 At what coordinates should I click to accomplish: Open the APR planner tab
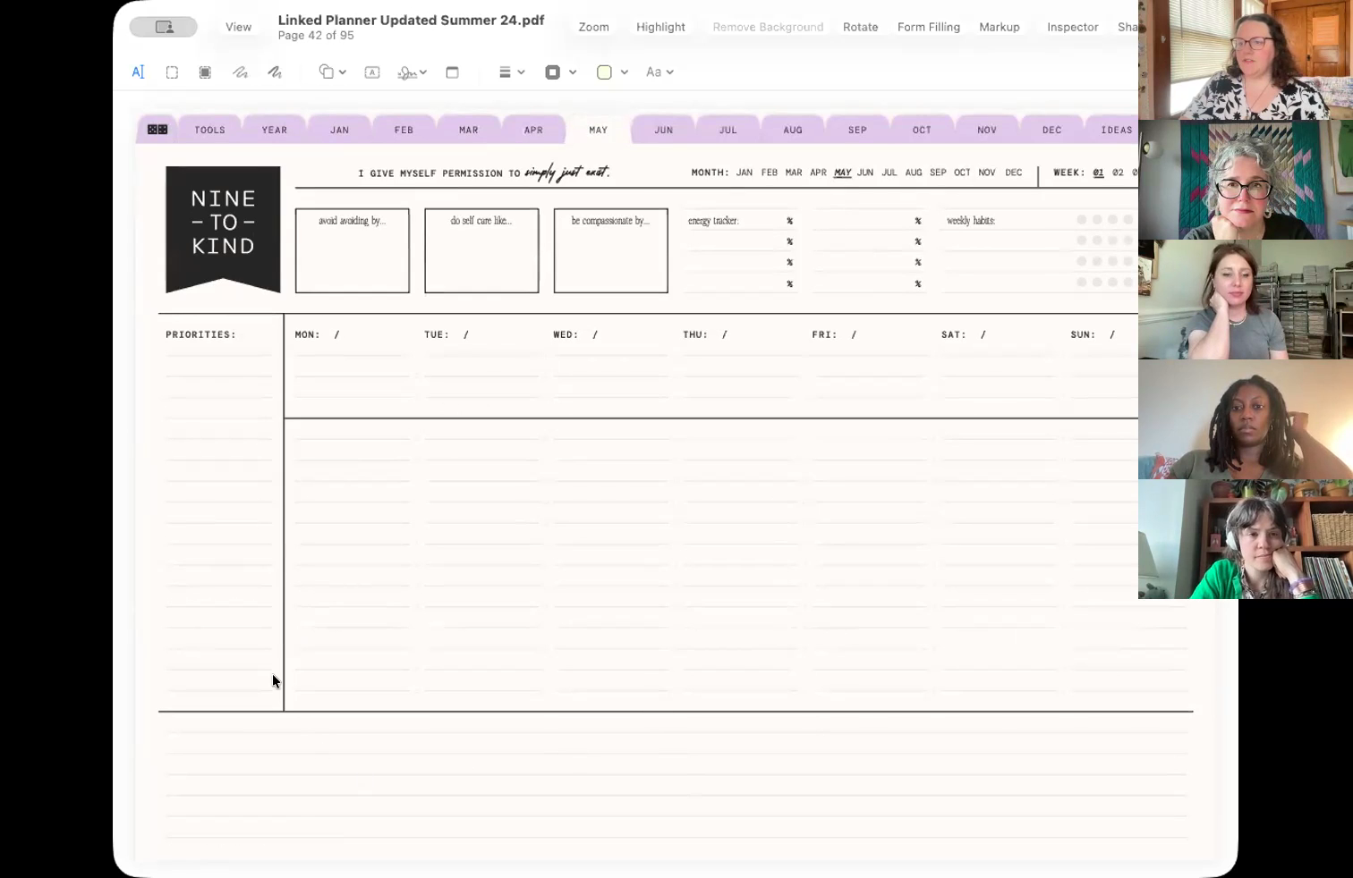pyautogui.click(x=533, y=130)
